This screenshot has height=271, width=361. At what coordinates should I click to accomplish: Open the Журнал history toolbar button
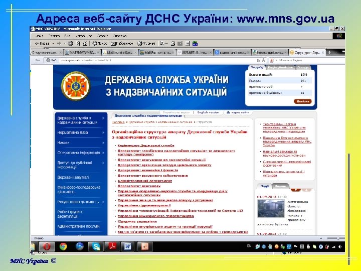pyautogui.click(x=146, y=43)
